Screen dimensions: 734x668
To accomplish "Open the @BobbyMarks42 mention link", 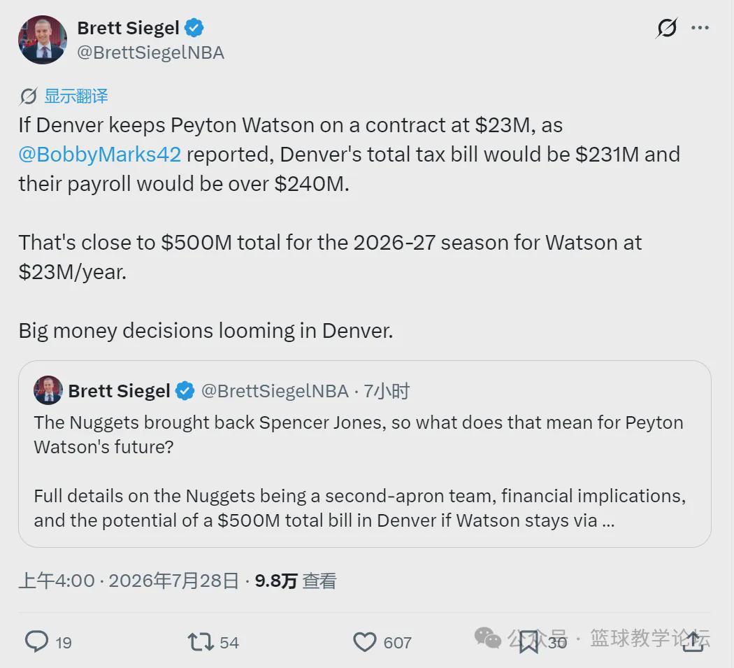I will (100, 155).
